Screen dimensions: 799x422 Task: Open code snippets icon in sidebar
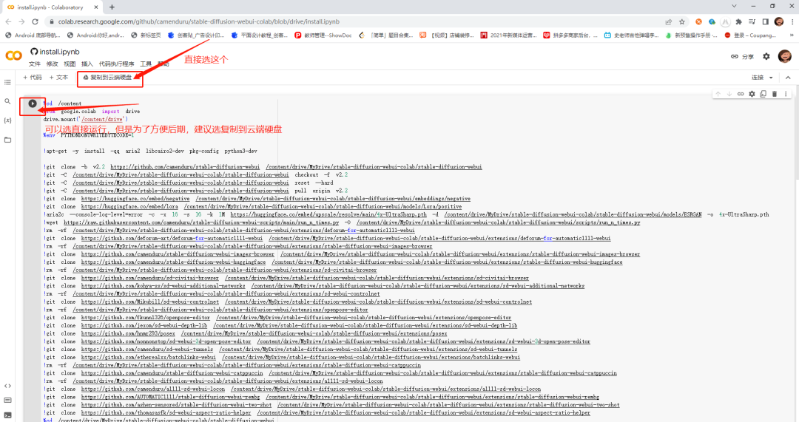pyautogui.click(x=7, y=386)
